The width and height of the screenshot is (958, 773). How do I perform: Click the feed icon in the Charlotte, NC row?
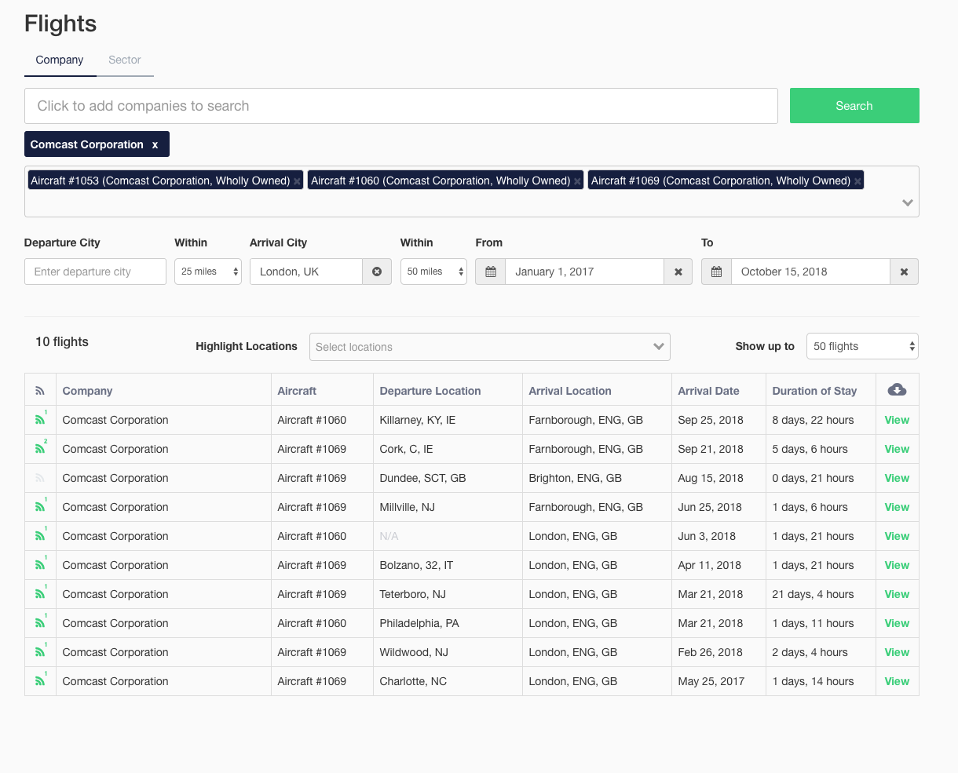pyautogui.click(x=40, y=681)
